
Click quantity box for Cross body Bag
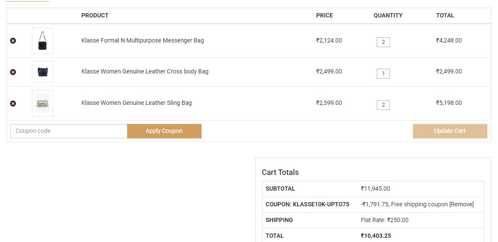383,73
